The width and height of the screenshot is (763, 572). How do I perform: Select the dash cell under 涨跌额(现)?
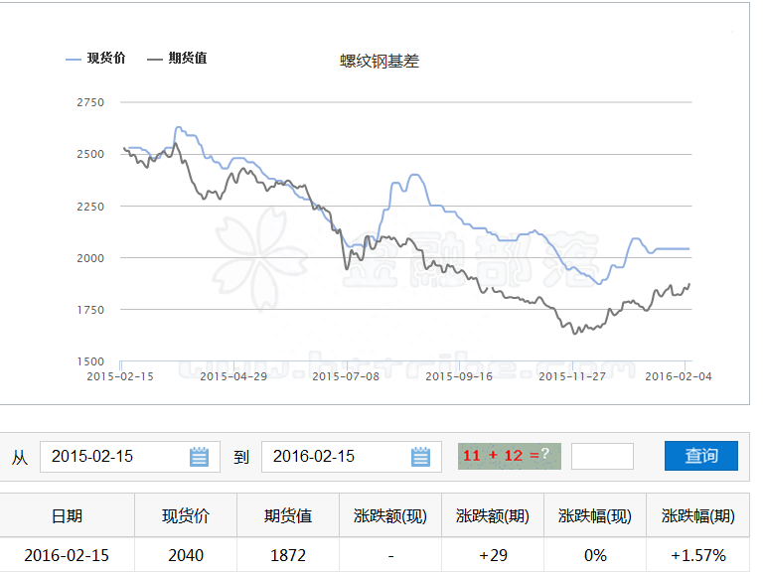(x=390, y=555)
